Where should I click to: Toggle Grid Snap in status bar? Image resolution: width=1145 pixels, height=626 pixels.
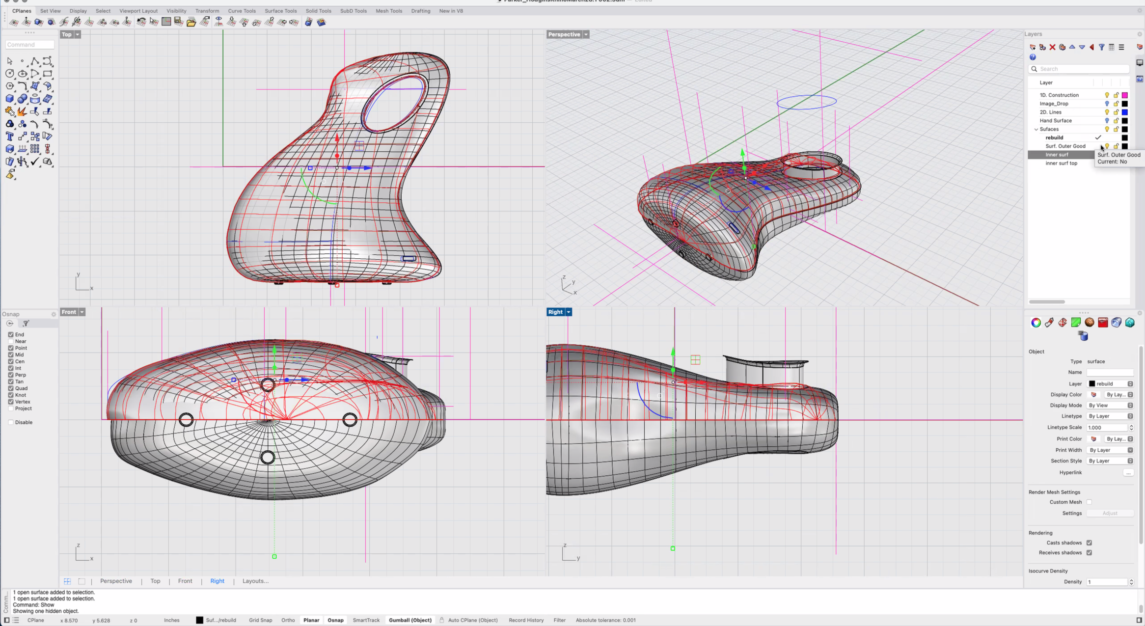click(x=260, y=620)
